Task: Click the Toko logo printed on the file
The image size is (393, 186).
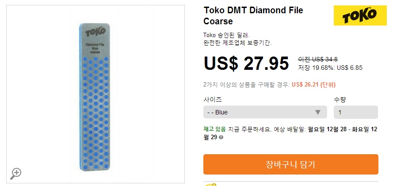Action: pos(95,32)
